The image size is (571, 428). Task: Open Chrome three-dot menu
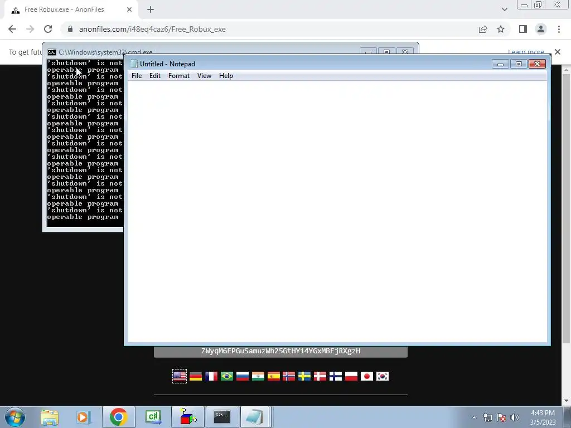click(559, 29)
